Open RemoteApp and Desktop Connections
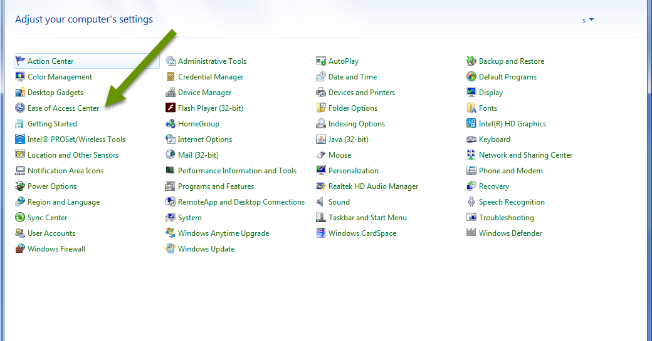 pos(241,202)
